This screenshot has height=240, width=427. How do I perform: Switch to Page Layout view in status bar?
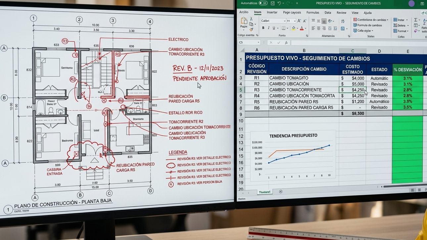(x=419, y=190)
